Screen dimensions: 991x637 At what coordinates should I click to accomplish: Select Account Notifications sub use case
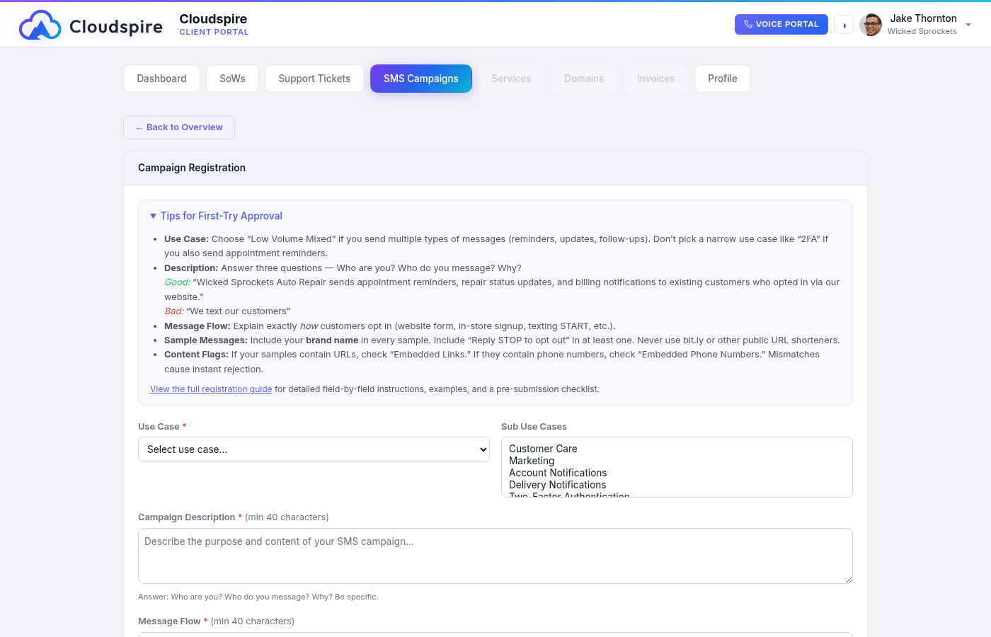(x=558, y=473)
